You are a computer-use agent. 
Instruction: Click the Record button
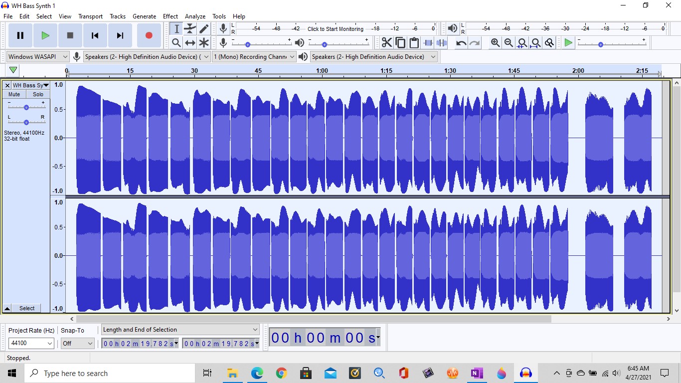click(x=149, y=35)
